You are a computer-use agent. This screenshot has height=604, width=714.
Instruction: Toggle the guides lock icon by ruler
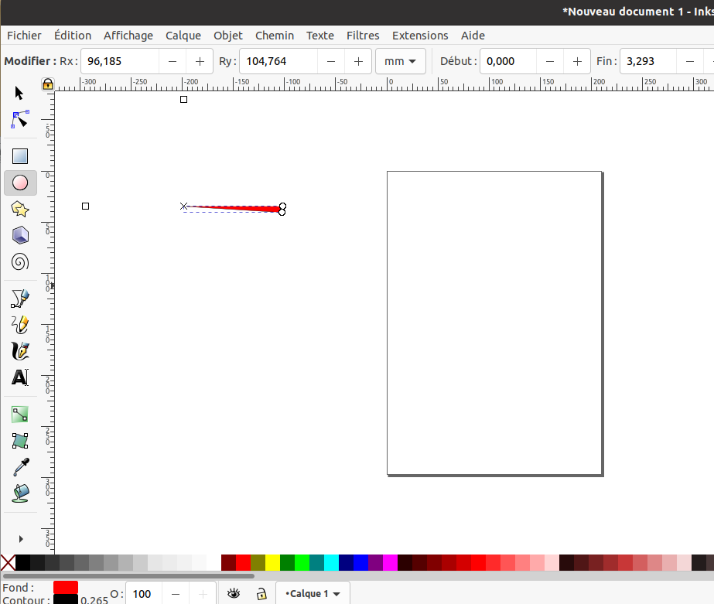[x=48, y=84]
